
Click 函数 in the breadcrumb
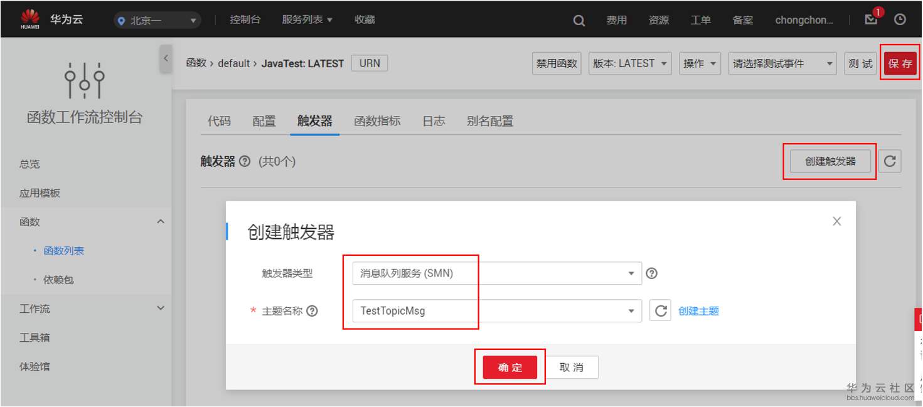pos(196,63)
